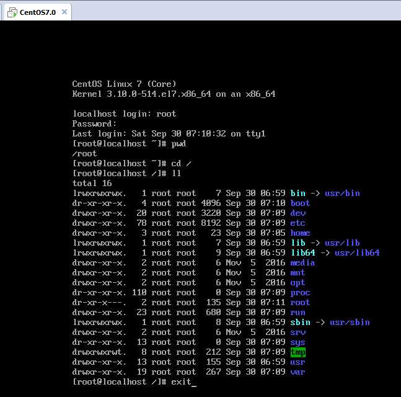Click the 'Password:' prompt line
Image resolution: width=401 pixels, height=397 pixels.
pos(94,123)
